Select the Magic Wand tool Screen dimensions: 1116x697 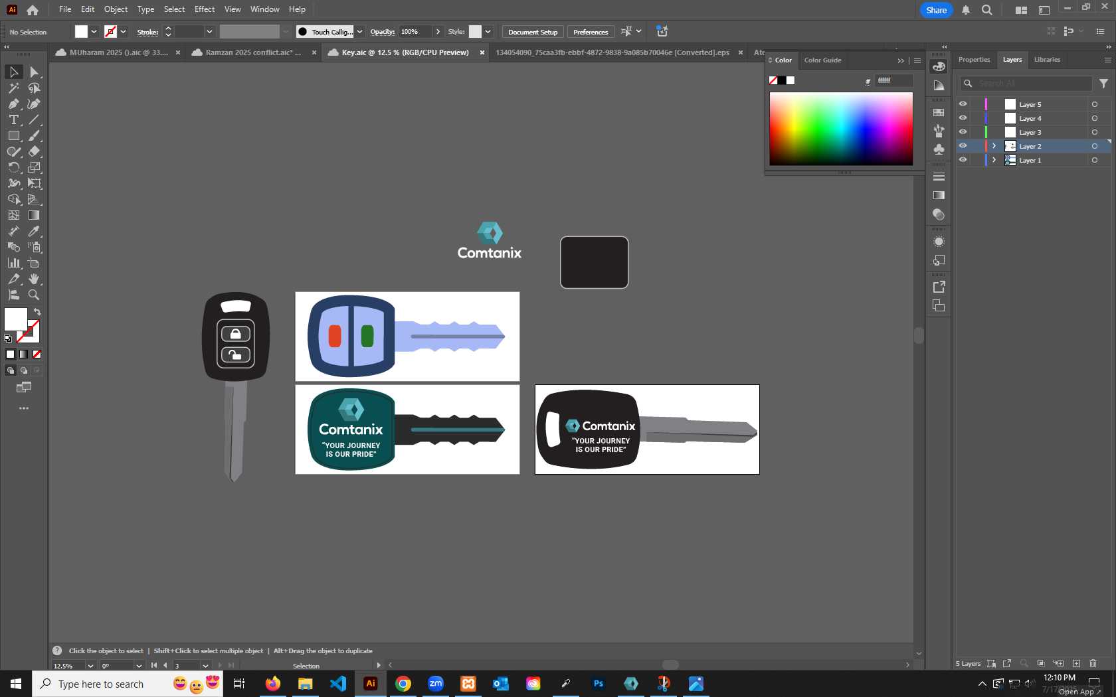point(13,88)
